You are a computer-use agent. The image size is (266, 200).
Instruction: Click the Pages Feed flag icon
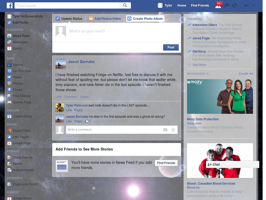click(x=9, y=130)
